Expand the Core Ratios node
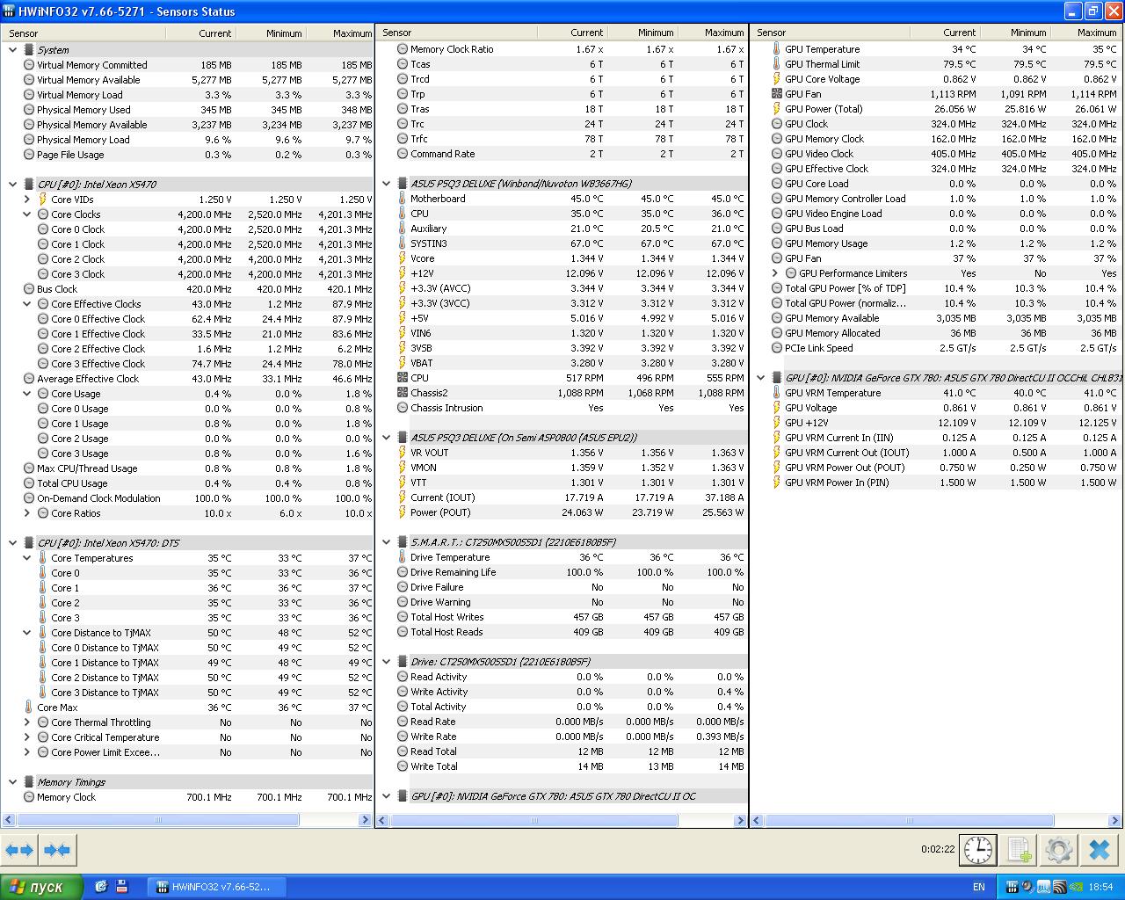Image resolution: width=1125 pixels, height=900 pixels. point(27,513)
